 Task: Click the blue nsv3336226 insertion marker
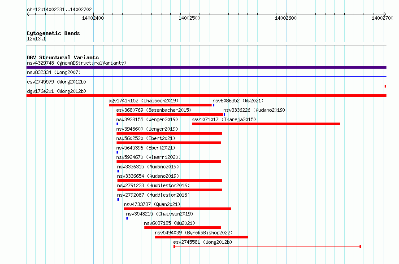(x=224, y=114)
